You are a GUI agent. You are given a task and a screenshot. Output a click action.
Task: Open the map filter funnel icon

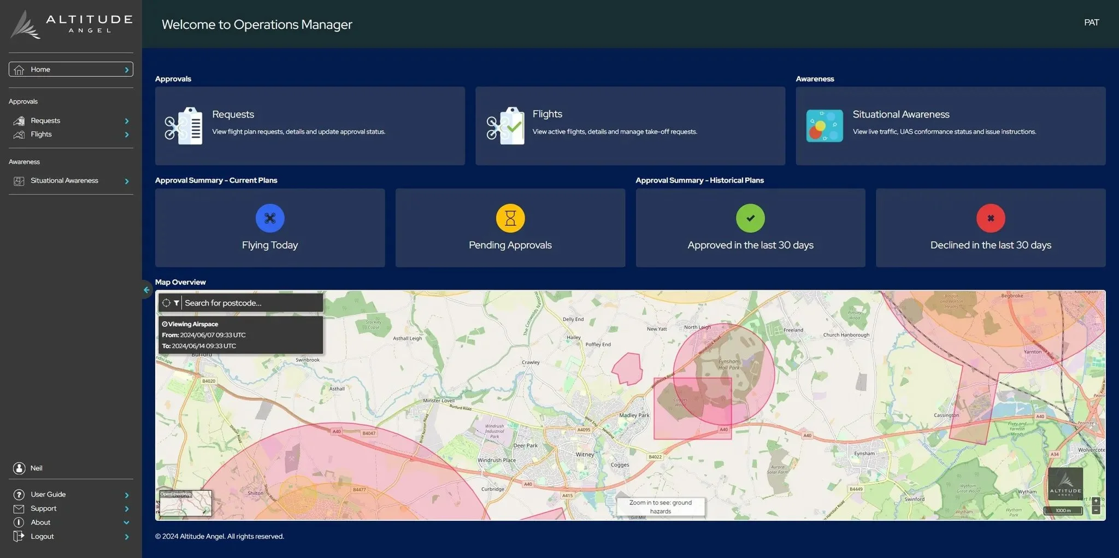(x=176, y=303)
